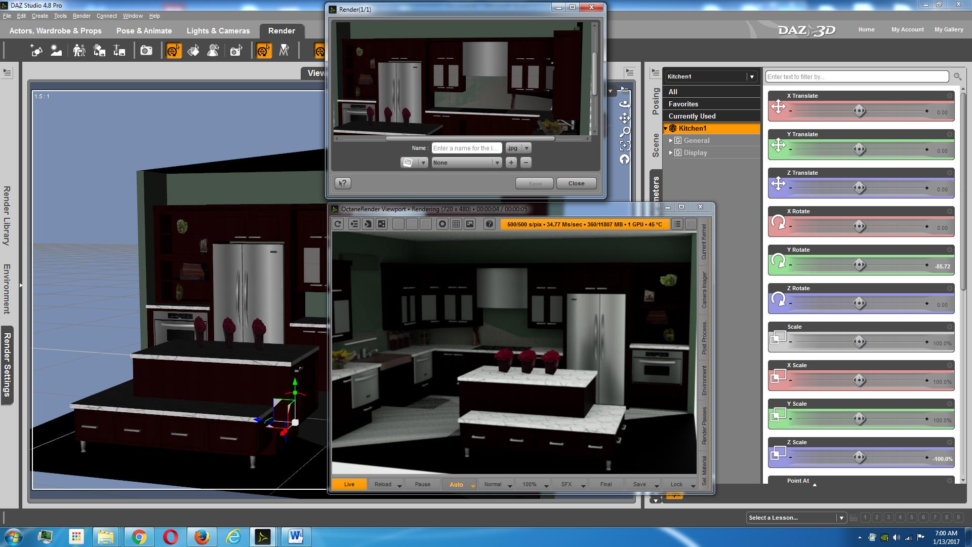Click the search magnifier beside the filter field
This screenshot has height=547, width=972.
coord(957,76)
